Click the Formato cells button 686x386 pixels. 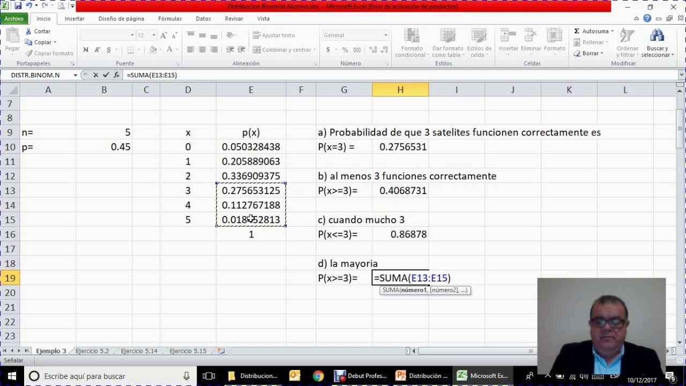(x=555, y=41)
